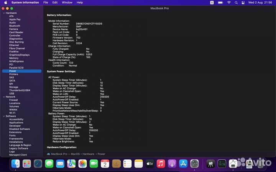Open Keychain Access in the dock
Screen dimensions: 276x172
click(x=210, y=164)
